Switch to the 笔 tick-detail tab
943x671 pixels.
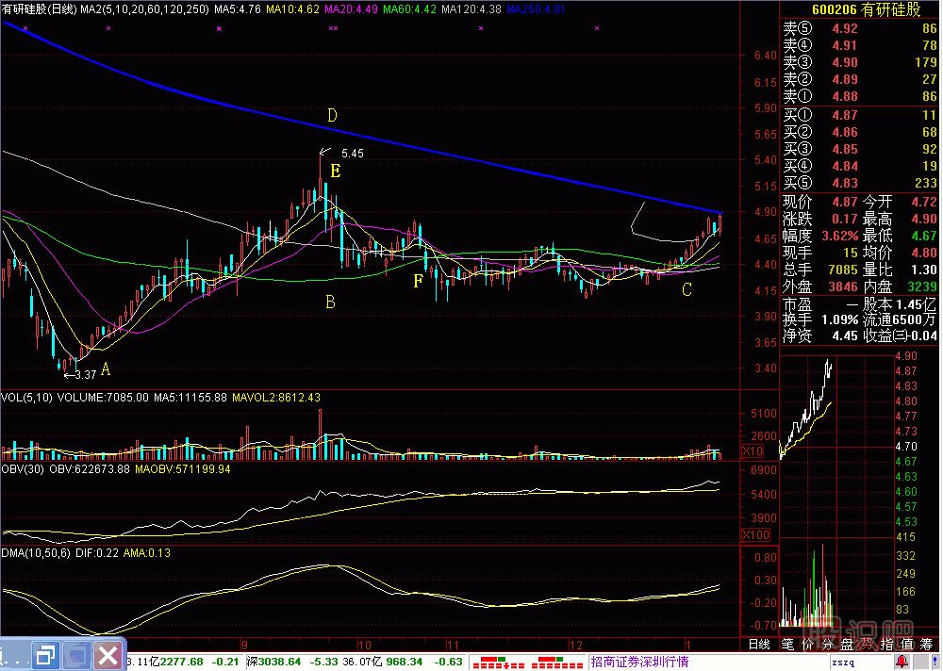(788, 645)
